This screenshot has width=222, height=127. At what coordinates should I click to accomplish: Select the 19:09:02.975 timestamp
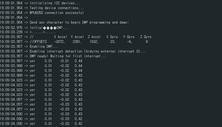coord(11,28)
